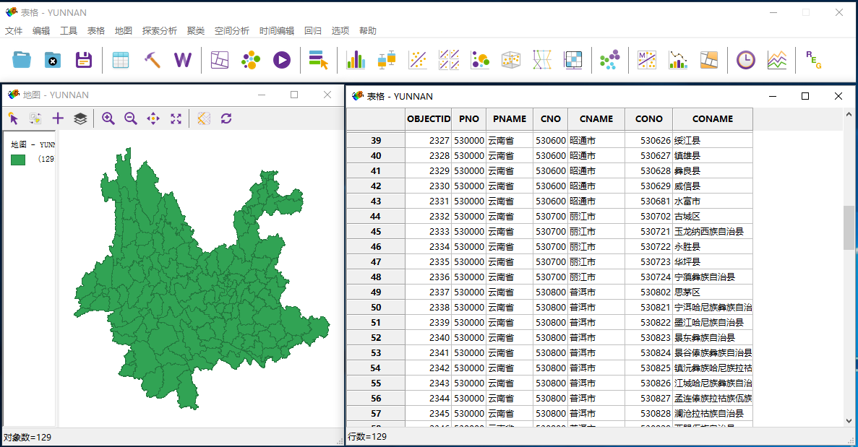Click the table's vertical scrollbar down arrow
Viewport: 858px width, 447px height.
tap(849, 420)
